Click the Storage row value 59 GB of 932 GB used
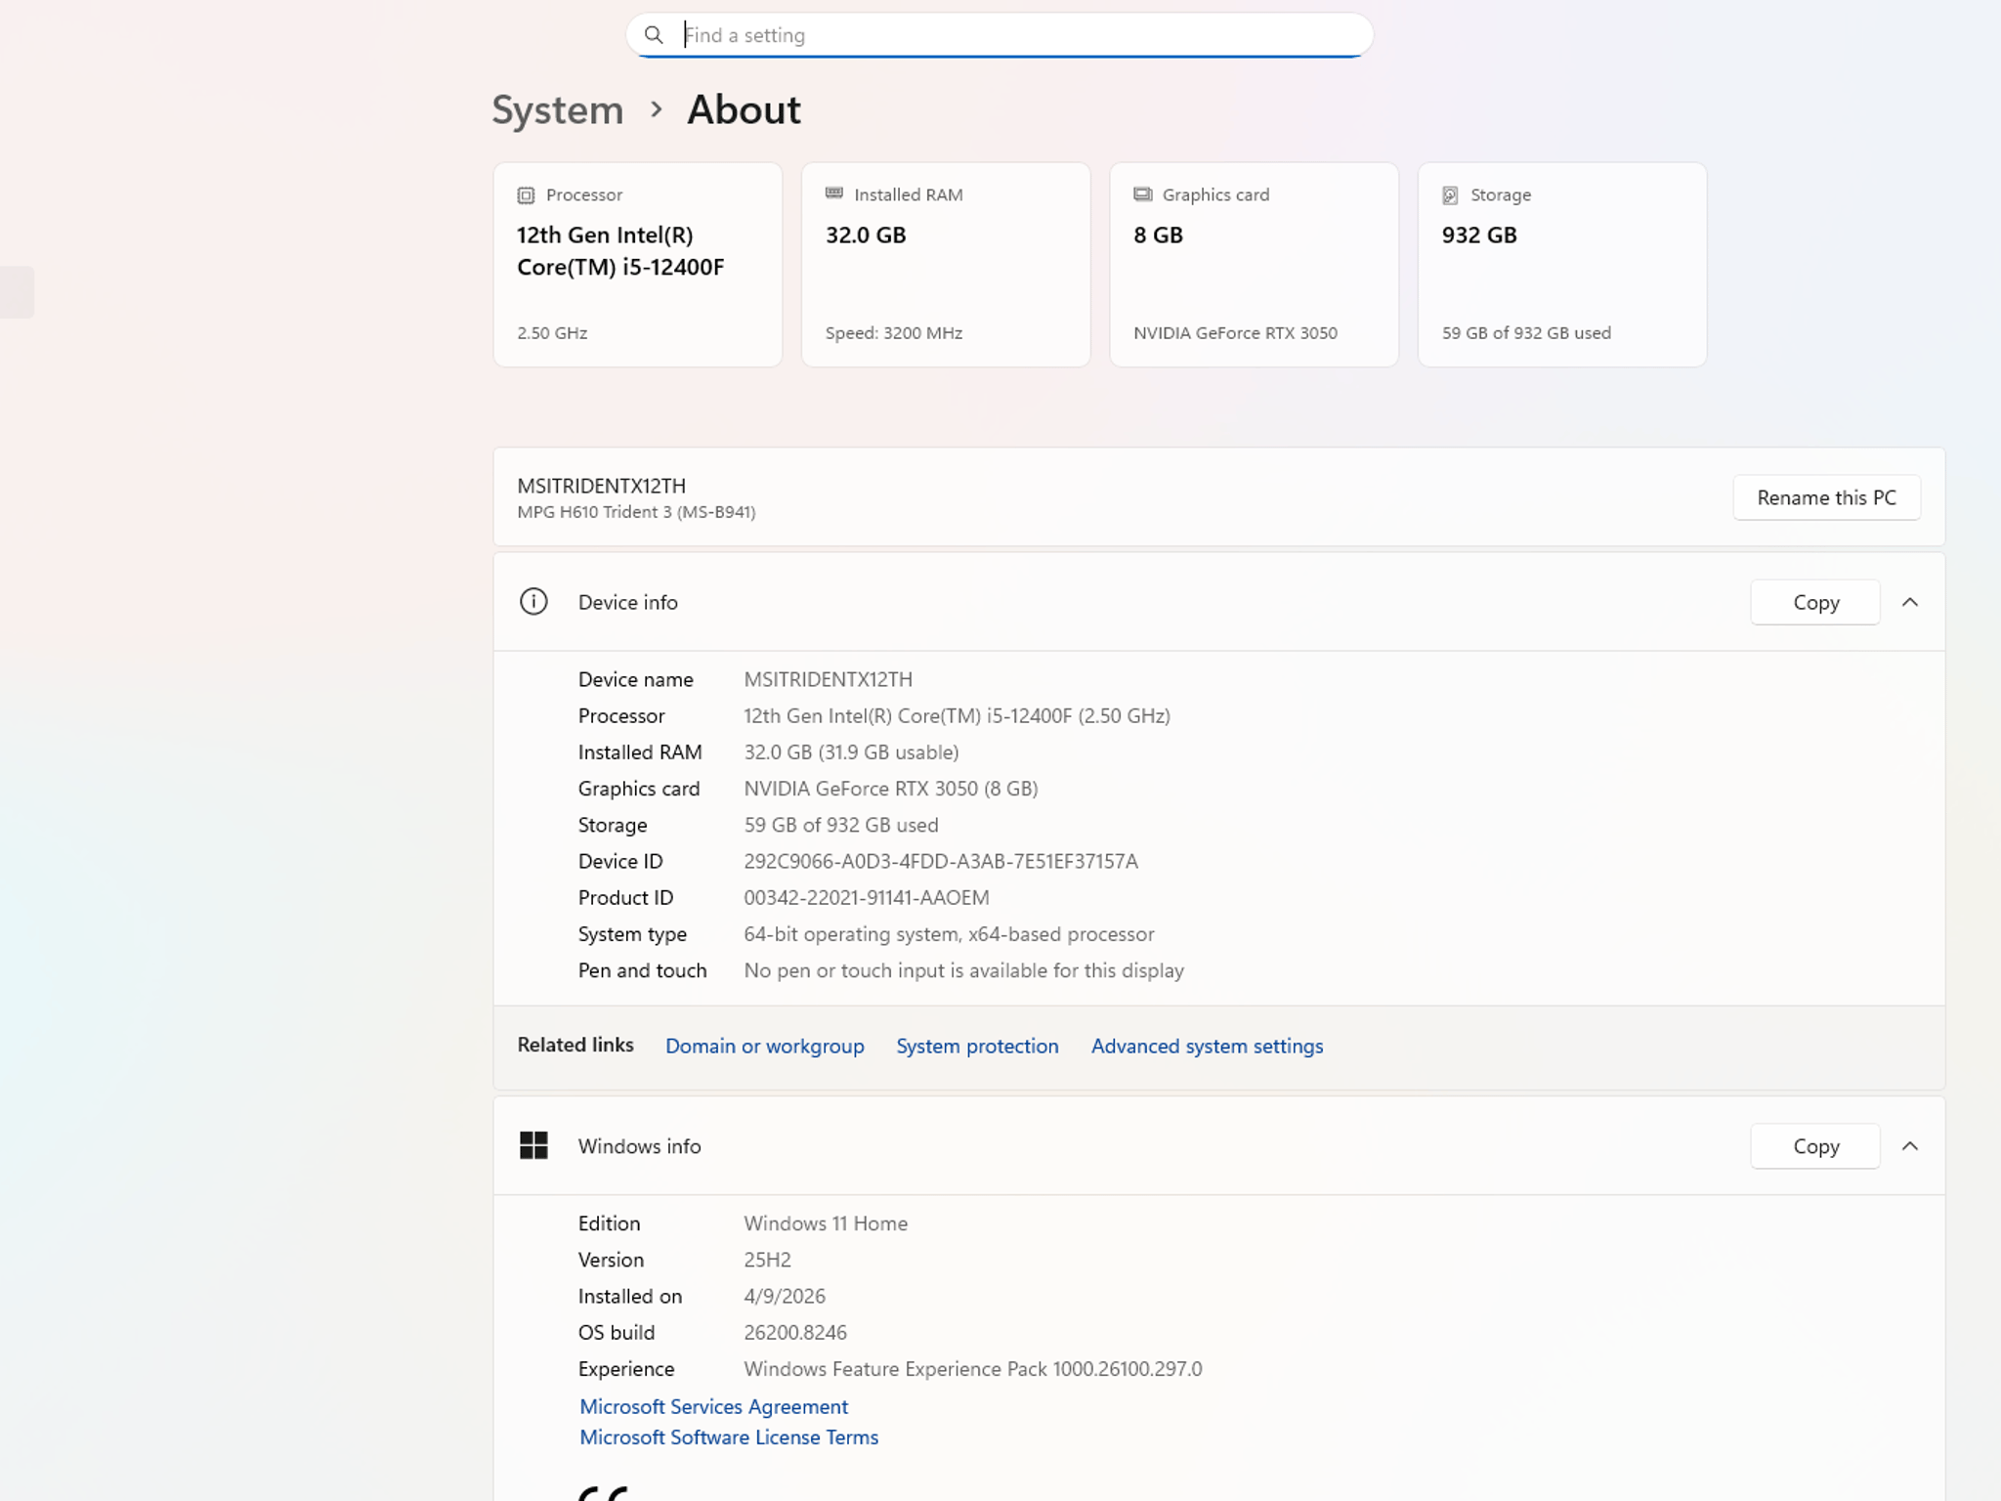Image resolution: width=2001 pixels, height=1501 pixels. pyautogui.click(x=841, y=825)
